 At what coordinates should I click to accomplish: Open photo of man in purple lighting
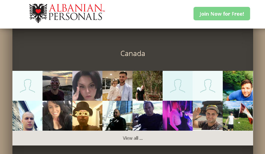click(177, 116)
